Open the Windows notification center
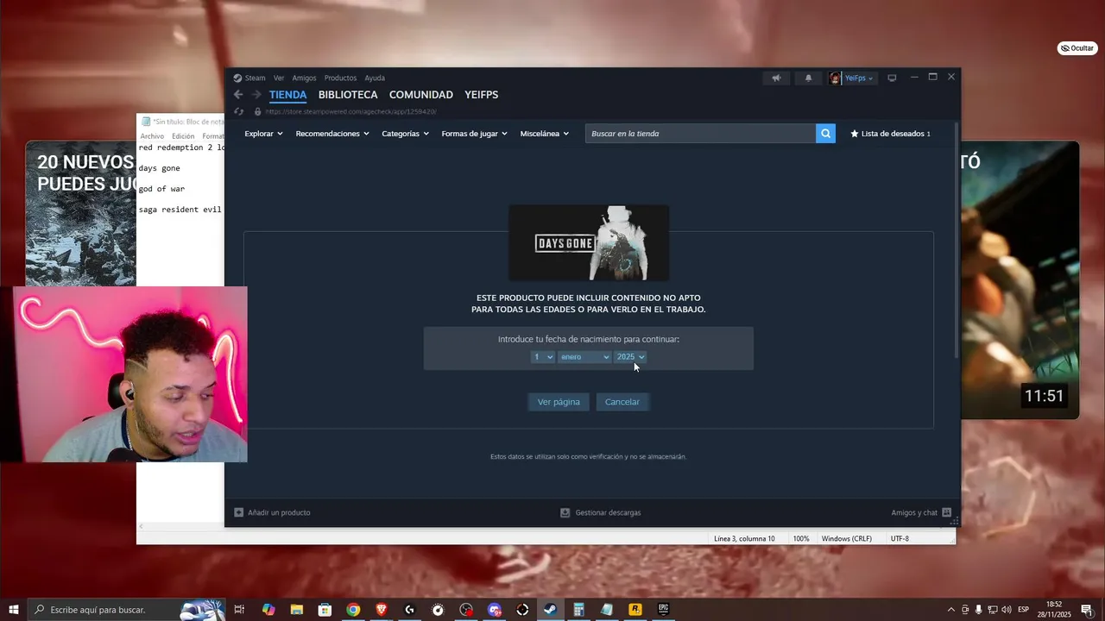 [1086, 610]
